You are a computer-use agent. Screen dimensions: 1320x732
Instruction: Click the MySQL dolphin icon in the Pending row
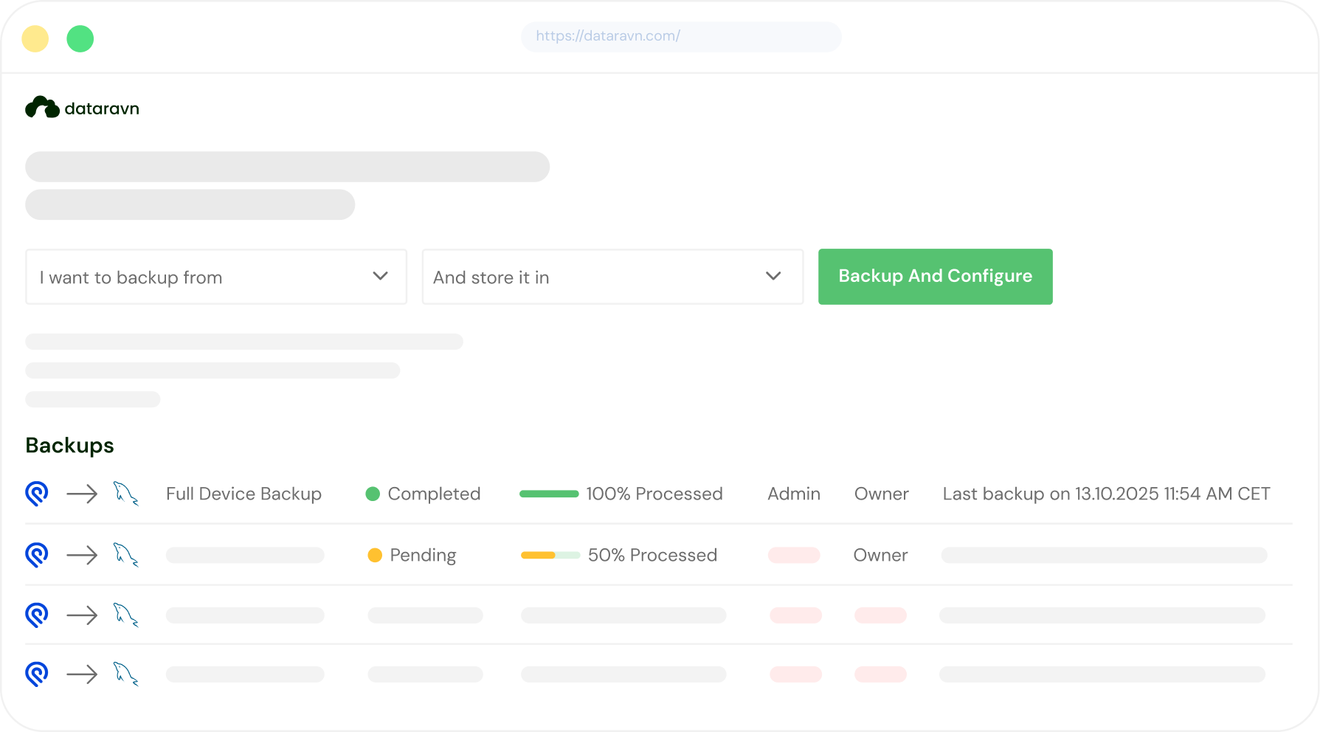125,555
